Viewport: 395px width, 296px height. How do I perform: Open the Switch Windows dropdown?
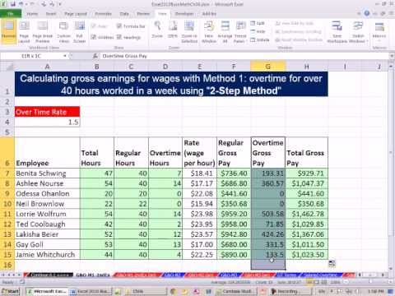coord(358,32)
